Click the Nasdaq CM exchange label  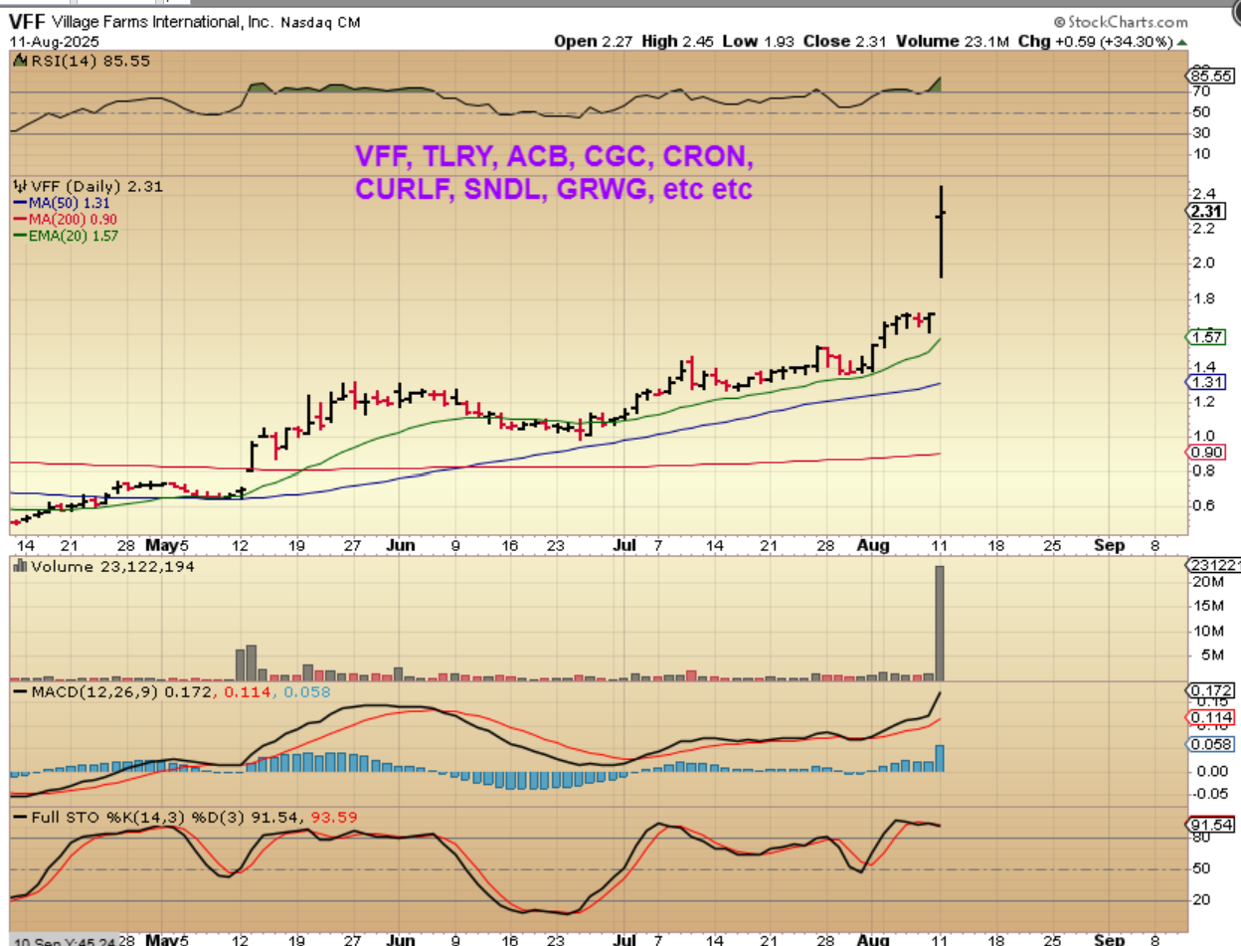[320, 22]
